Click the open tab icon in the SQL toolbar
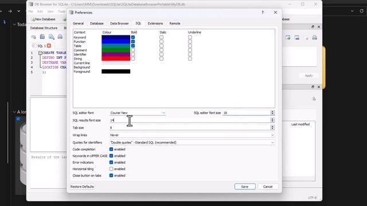 [x=33, y=37]
